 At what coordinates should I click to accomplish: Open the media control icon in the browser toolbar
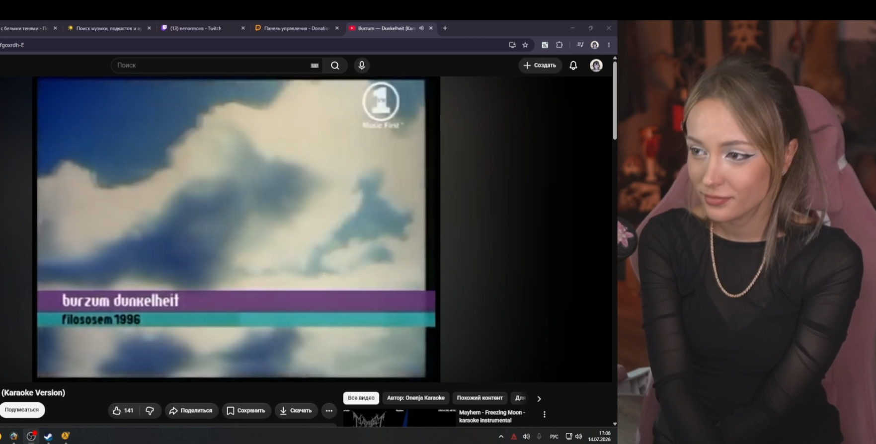580,45
